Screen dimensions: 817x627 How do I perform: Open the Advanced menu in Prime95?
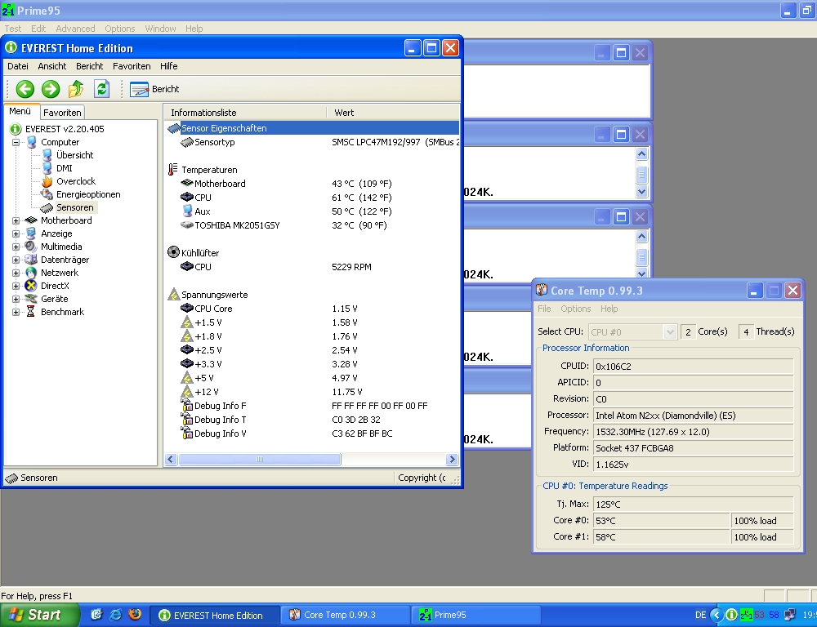click(75, 29)
